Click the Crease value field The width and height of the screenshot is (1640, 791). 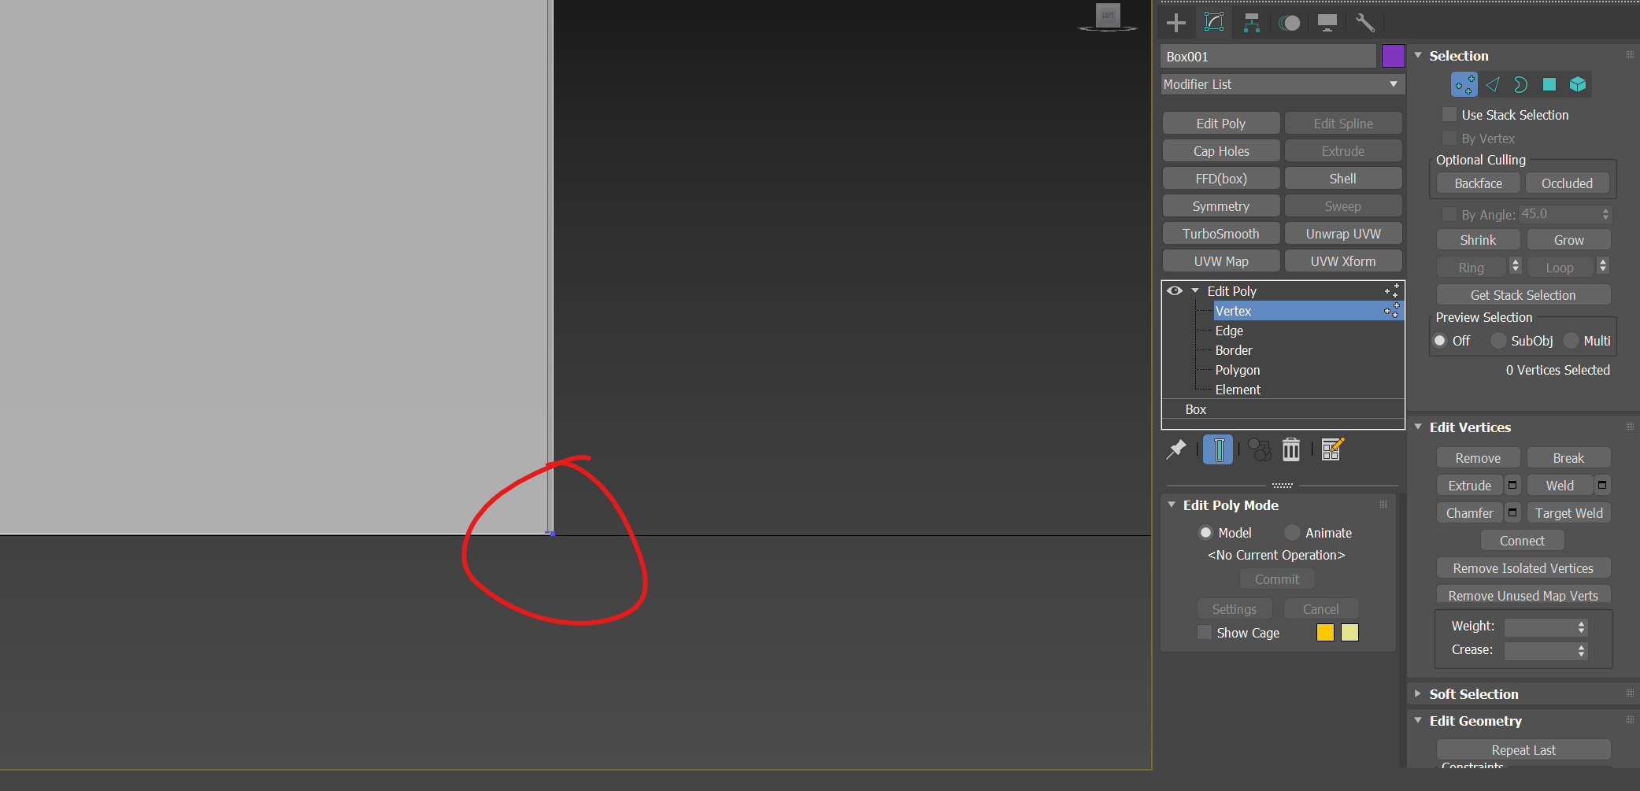click(1539, 650)
